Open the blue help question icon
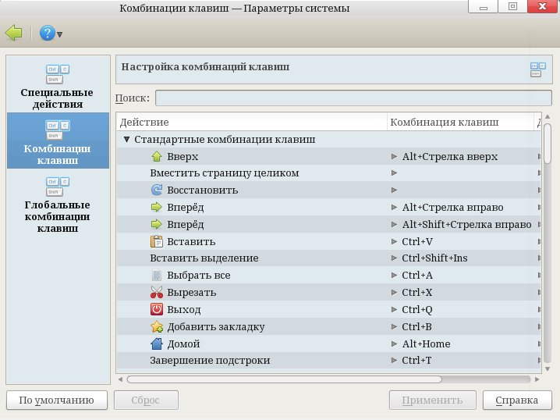The width and height of the screenshot is (560, 420). click(47, 33)
